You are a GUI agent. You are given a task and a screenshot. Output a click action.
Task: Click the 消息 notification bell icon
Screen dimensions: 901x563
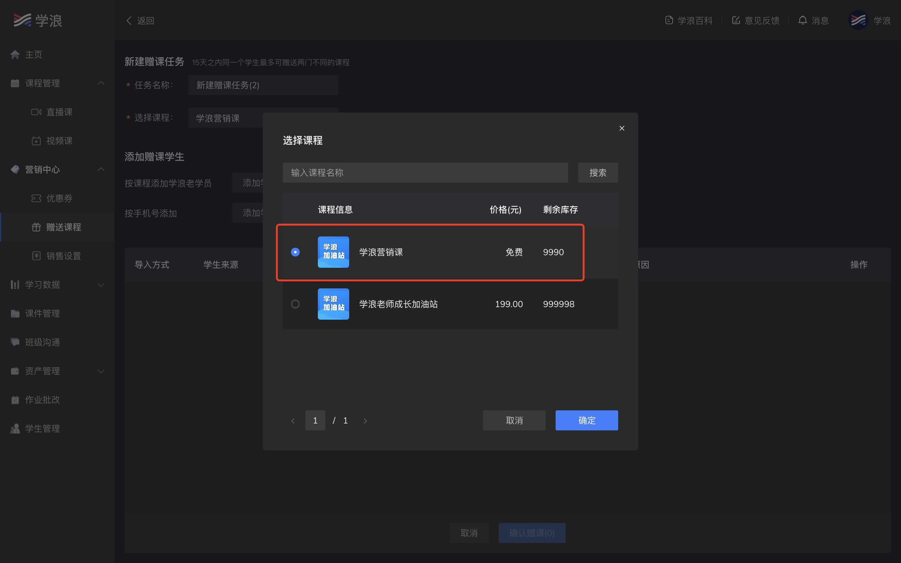(x=803, y=20)
